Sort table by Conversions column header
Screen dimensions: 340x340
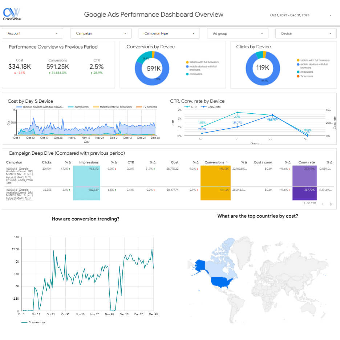pos(214,162)
